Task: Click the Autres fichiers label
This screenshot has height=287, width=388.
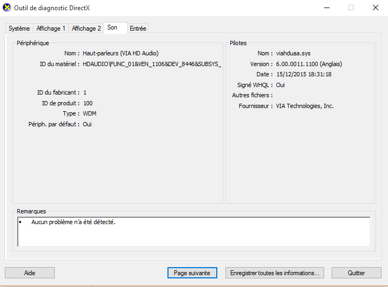Action: point(252,95)
